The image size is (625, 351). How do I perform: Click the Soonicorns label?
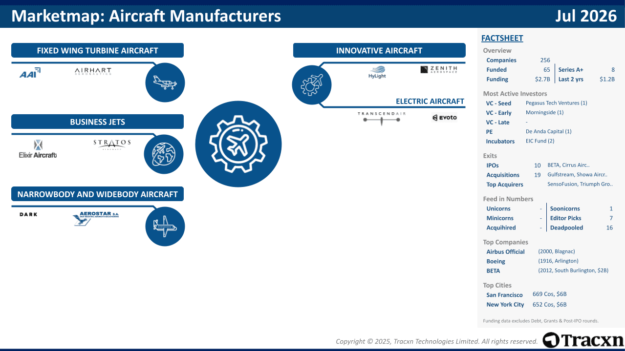coord(565,208)
